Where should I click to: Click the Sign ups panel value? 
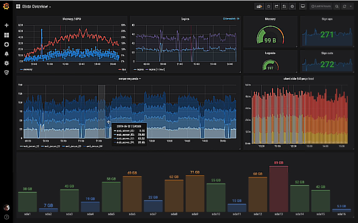click(x=327, y=35)
